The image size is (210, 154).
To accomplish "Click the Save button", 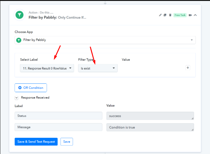I will coord(67,142).
